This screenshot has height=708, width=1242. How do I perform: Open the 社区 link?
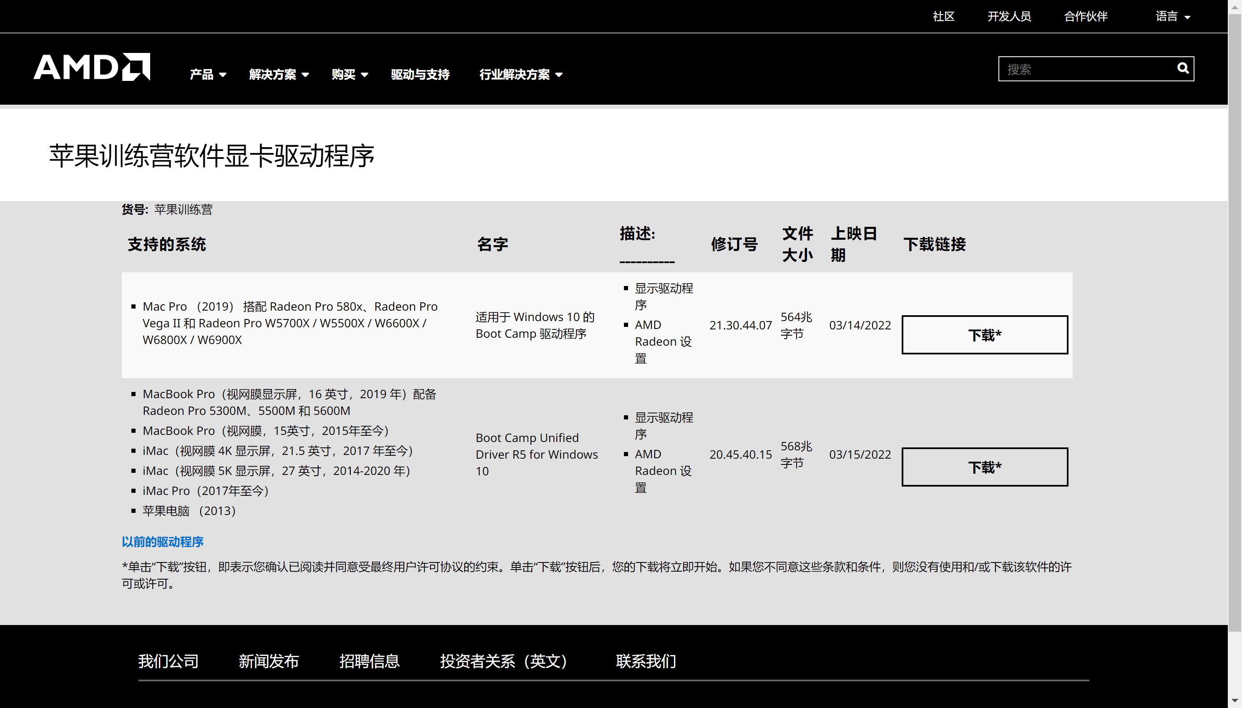pos(943,17)
